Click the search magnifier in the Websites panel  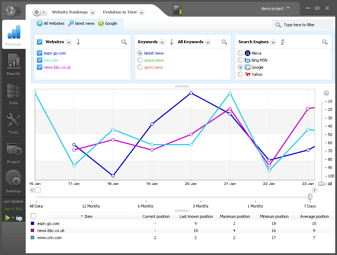124,42
